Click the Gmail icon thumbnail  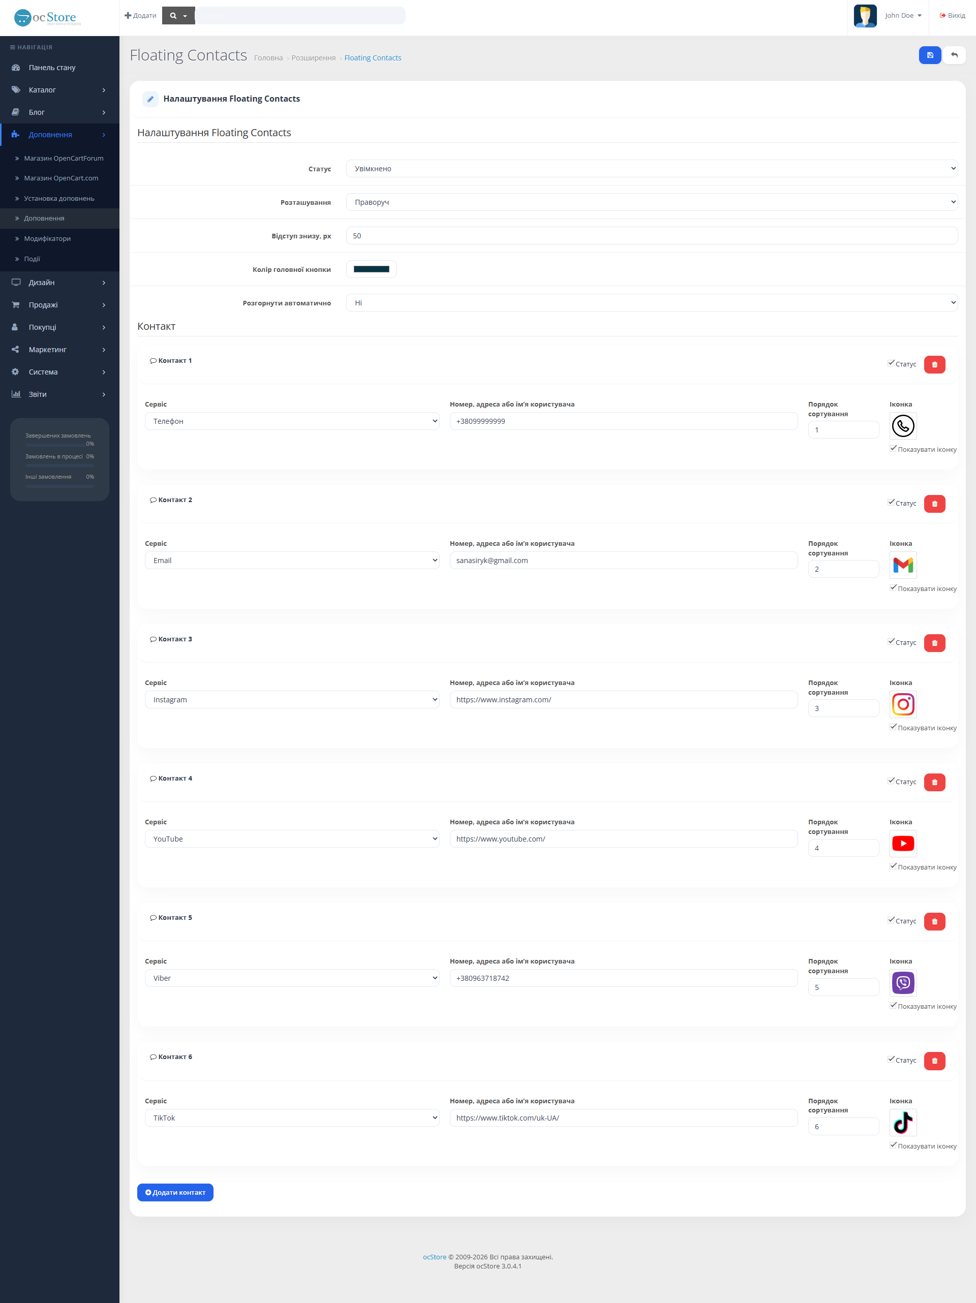point(903,565)
